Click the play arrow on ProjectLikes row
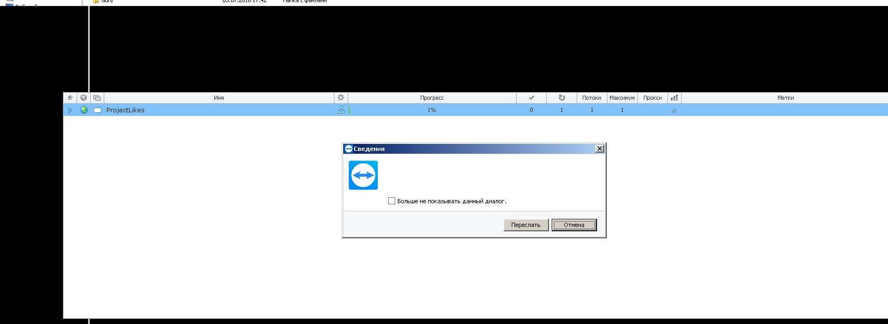 [x=70, y=110]
